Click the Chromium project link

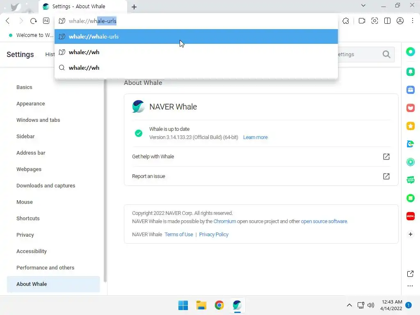(224, 221)
